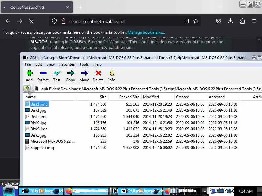
Task: Go forward in Firefox
Action: [x=20, y=21]
